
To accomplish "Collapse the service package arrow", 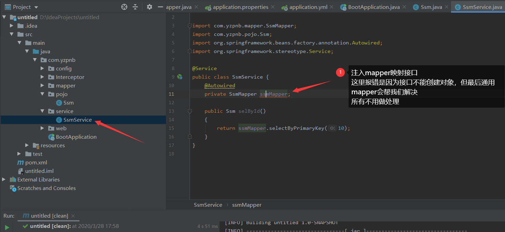I will (x=42, y=111).
